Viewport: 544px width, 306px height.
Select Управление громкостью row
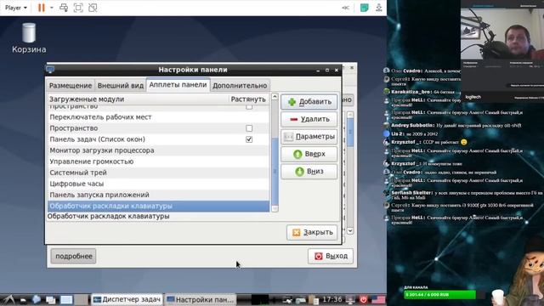point(158,161)
